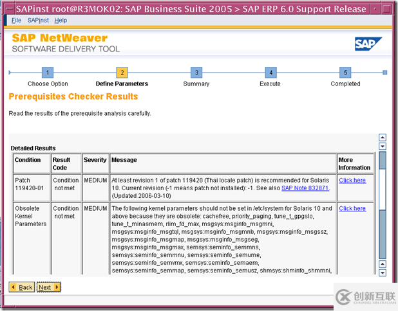Open the Help menu
The height and width of the screenshot is (311, 398).
[x=61, y=21]
